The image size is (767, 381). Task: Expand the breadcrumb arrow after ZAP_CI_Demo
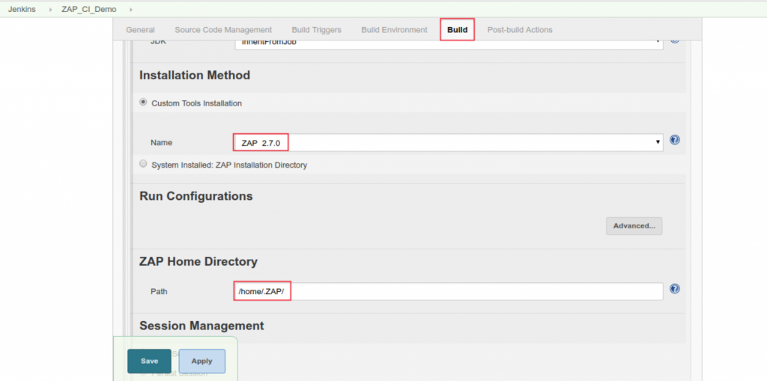131,9
